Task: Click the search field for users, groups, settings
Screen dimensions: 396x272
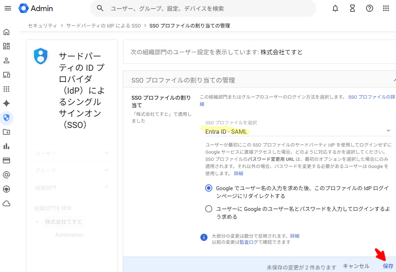Action: (x=203, y=8)
